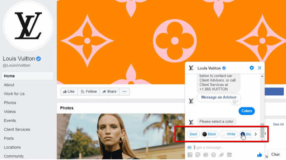The height and width of the screenshot is (160, 286).
Task: Open the GIF picker icon
Action: (206, 155)
